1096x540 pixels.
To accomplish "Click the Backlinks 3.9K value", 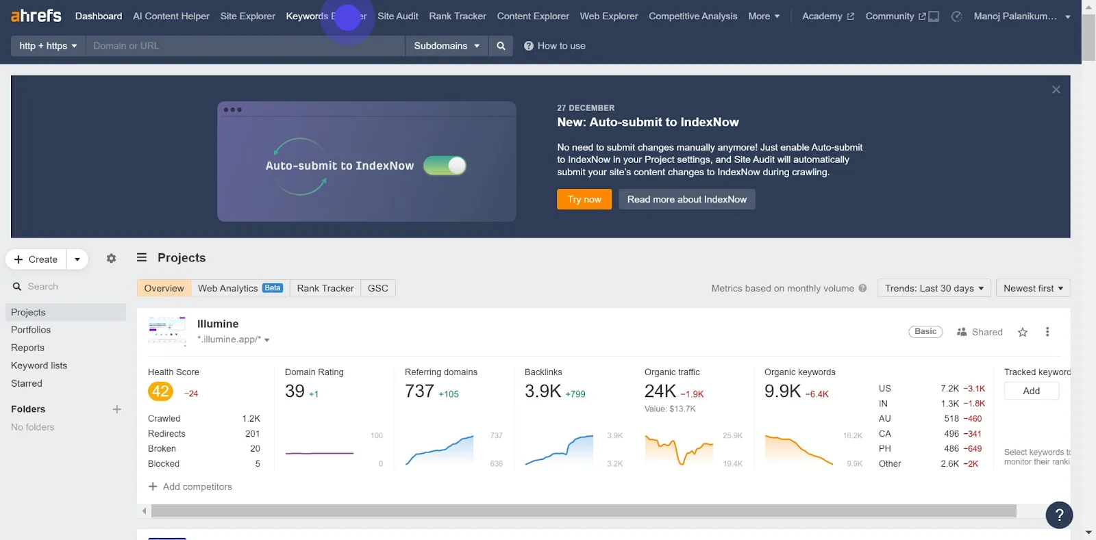I will [x=543, y=391].
